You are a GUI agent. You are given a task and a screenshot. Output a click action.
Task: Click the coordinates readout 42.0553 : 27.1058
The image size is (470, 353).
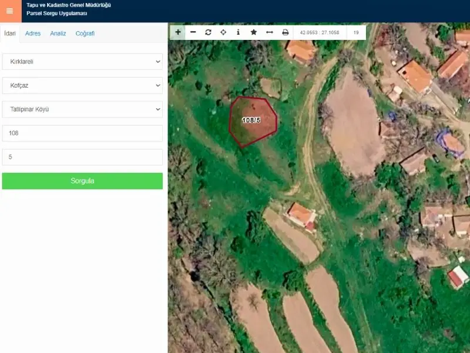tap(320, 32)
